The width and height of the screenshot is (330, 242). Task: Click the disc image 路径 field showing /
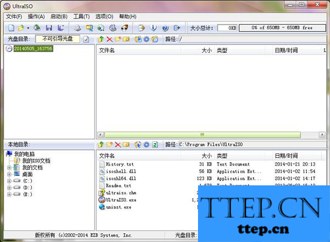252,39
